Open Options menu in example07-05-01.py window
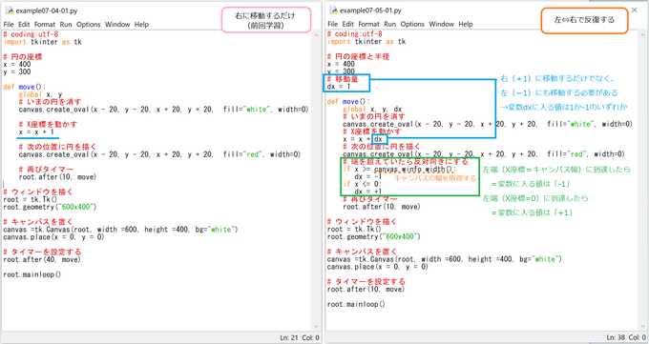Screen dimensions: 649x344 (412, 24)
